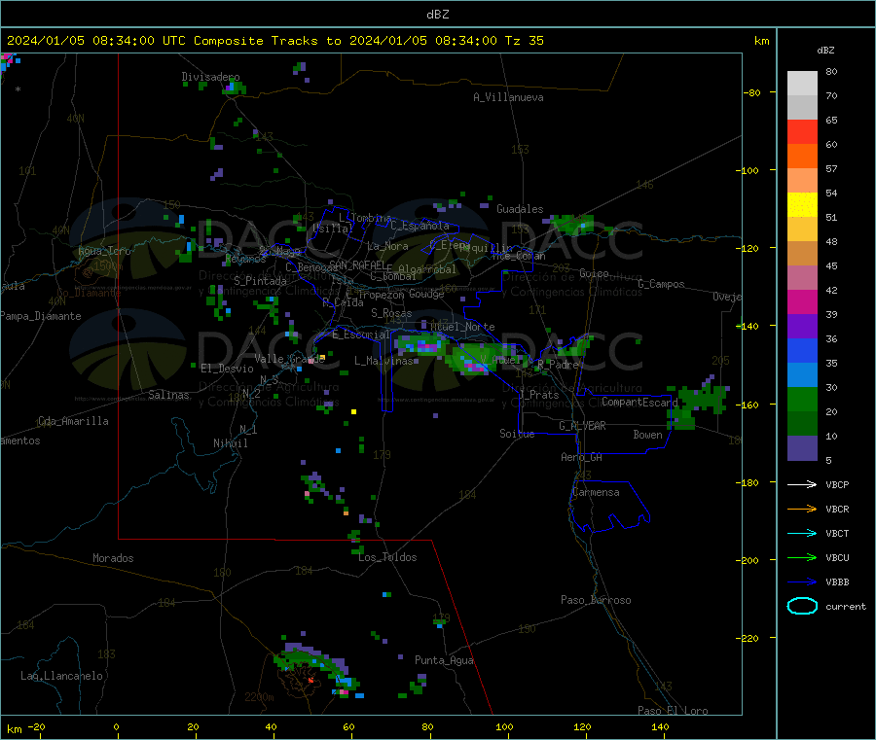This screenshot has width=876, height=740.
Task: Click the blue VBBB arrow icon
Action: point(802,581)
